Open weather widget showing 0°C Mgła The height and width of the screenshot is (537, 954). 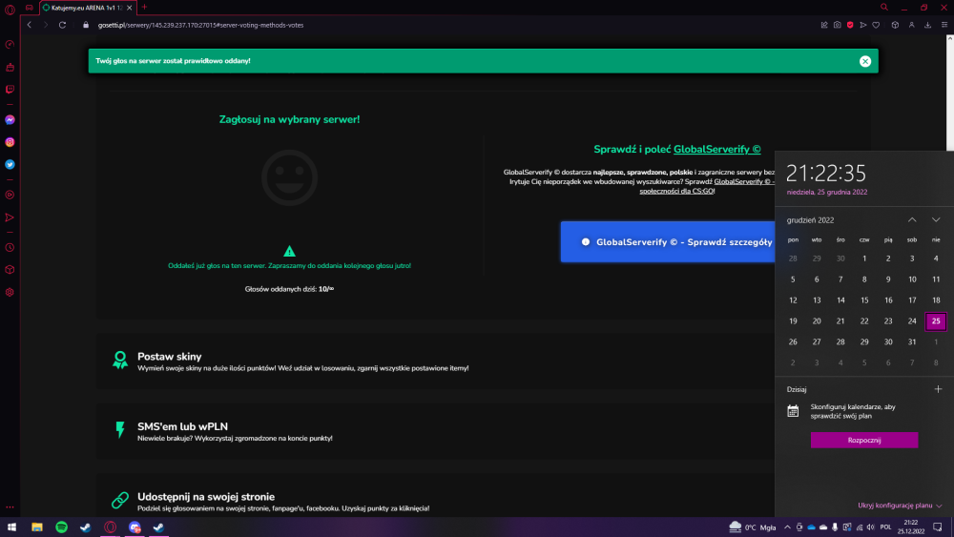coord(753,527)
